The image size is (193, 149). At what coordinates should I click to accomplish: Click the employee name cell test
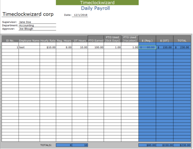click(x=29, y=47)
